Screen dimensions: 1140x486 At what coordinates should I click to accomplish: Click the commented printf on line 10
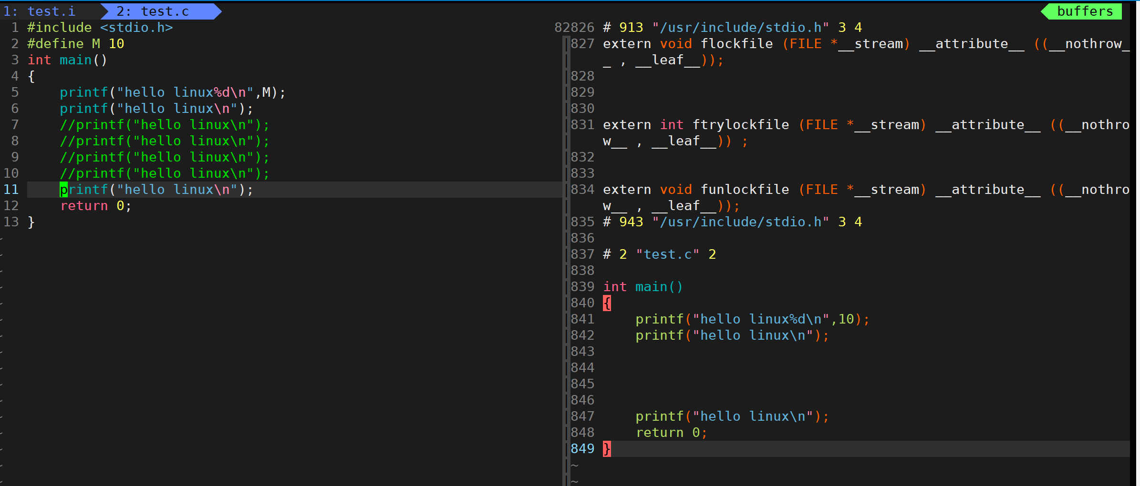[165, 173]
